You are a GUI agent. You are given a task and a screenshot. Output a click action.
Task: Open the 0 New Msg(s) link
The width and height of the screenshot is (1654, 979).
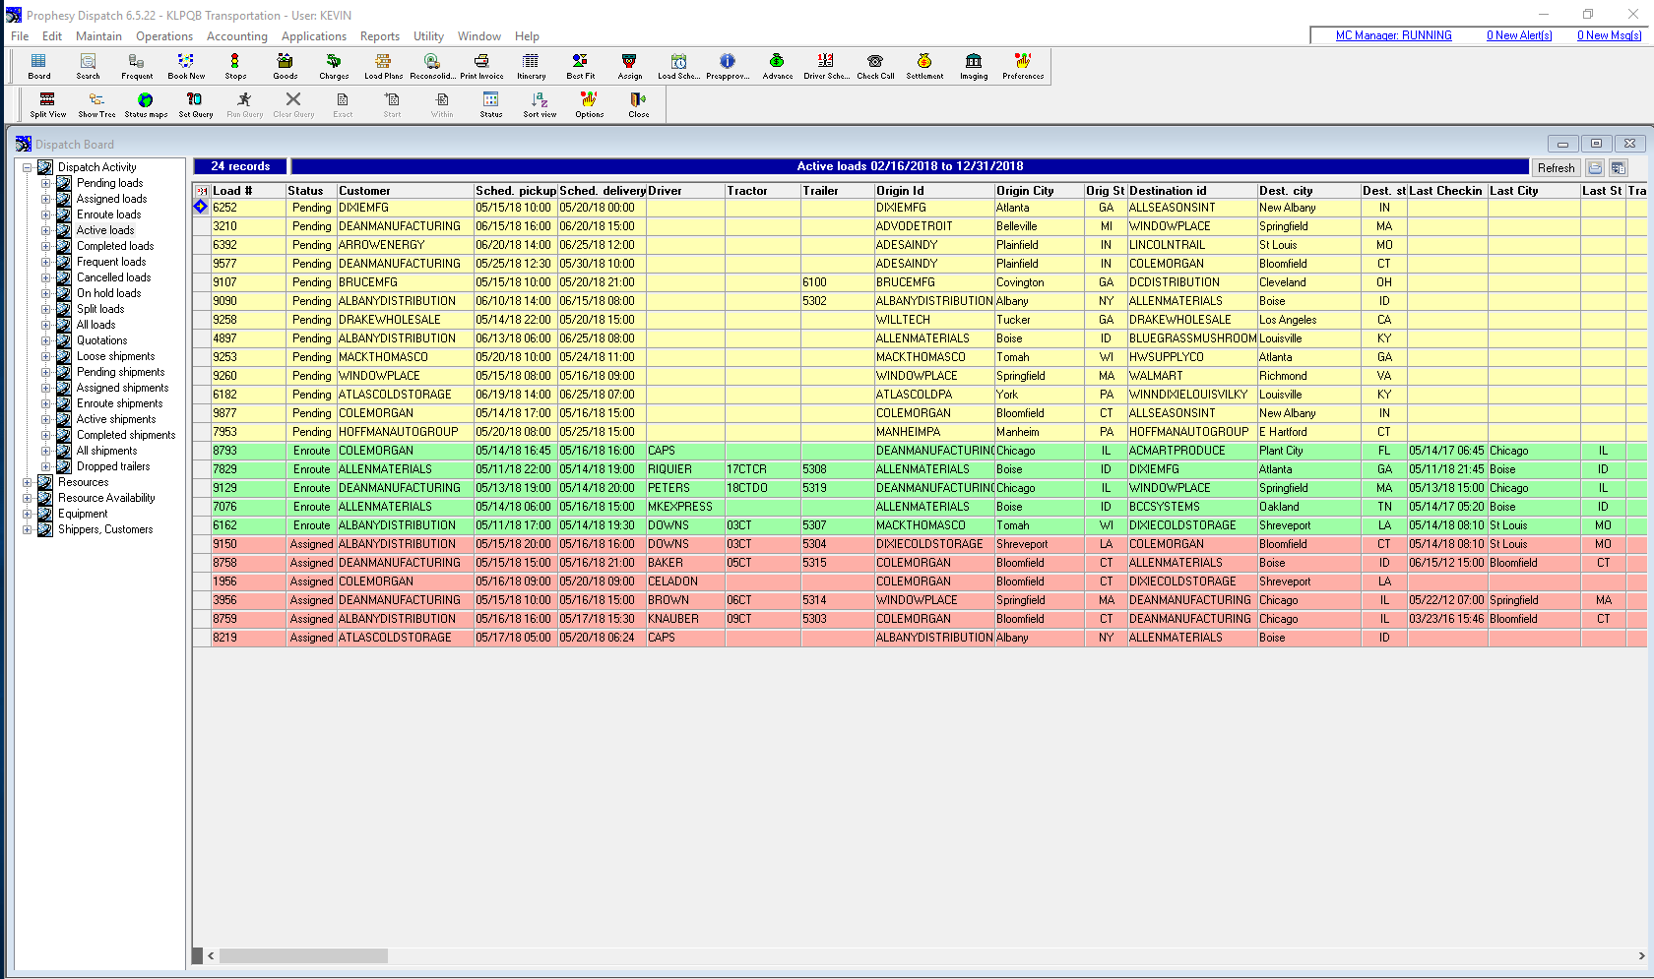[1610, 35]
